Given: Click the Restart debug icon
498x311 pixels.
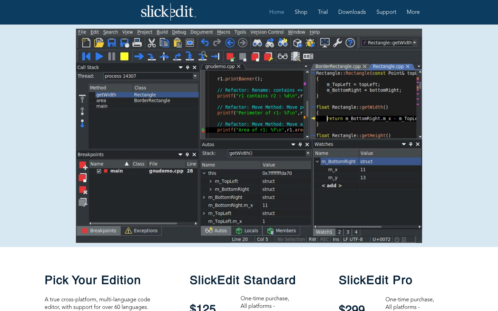Looking at the screenshot, I should [86, 56].
